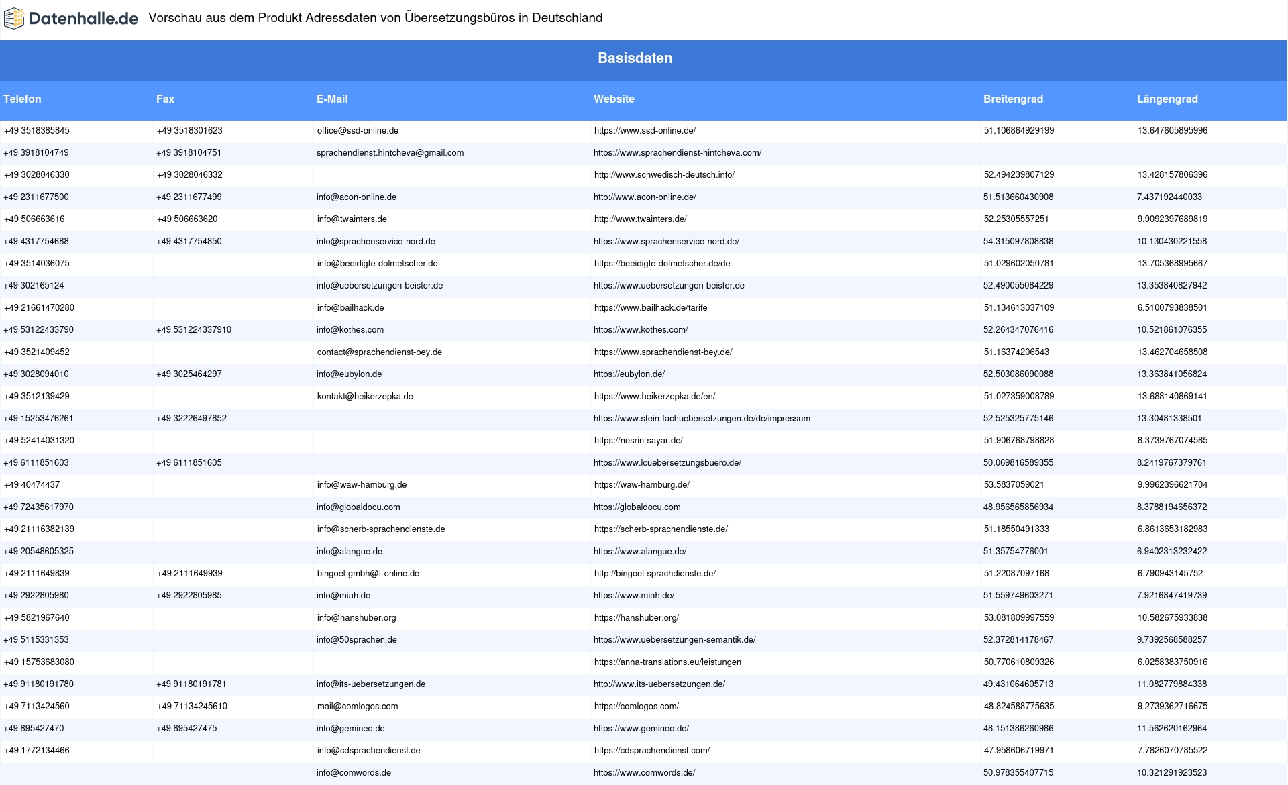Viewport: 1288px width, 785px height.
Task: Click email contact@sprachendienst-bey.de
Action: click(380, 352)
